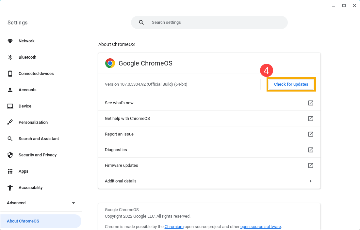
Task: Open Apps settings label
Action: click(23, 171)
